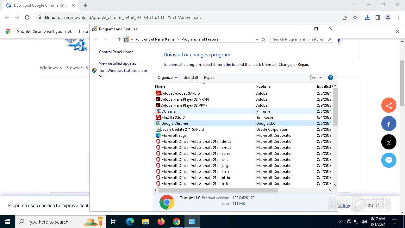Open Turn Windows features on or off

(x=123, y=73)
